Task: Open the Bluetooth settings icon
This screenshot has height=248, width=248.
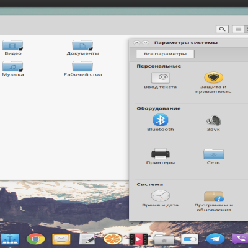Action: click(161, 120)
